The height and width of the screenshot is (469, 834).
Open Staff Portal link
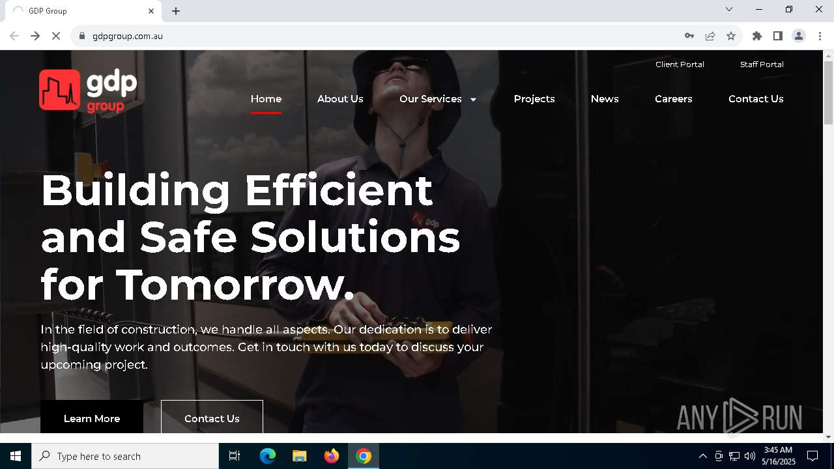click(x=762, y=64)
